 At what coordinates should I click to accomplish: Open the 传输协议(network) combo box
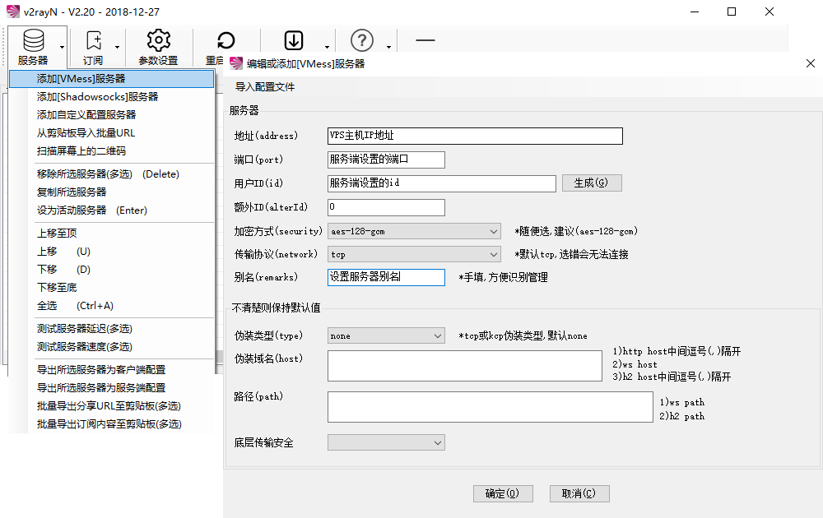tap(414, 254)
